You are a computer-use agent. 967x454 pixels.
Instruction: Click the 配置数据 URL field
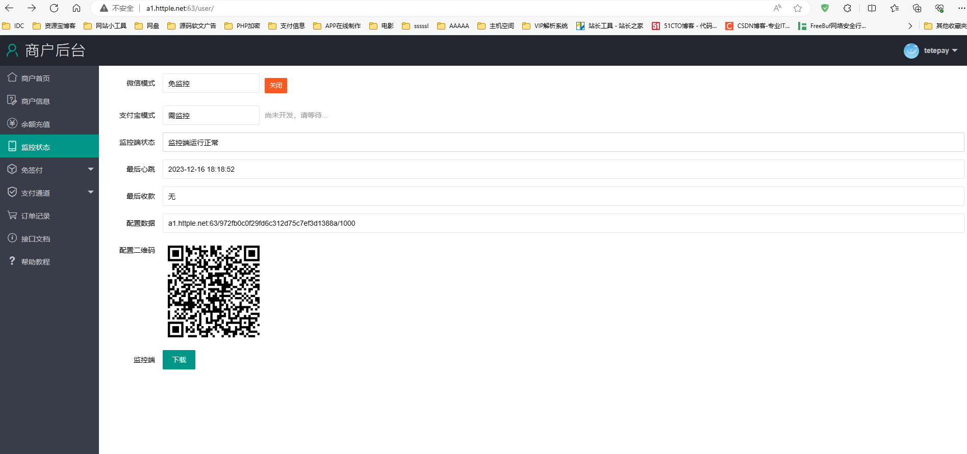[563, 223]
